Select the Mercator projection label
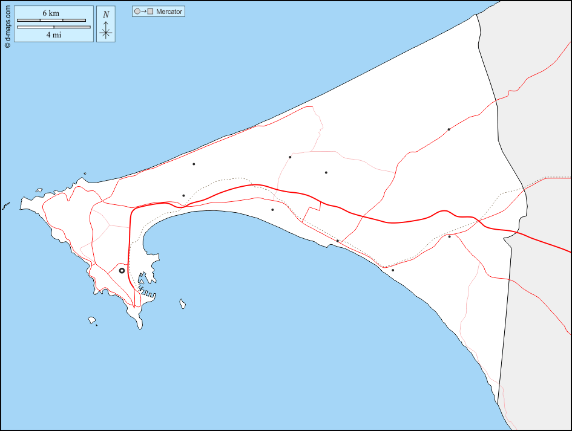 click(169, 11)
